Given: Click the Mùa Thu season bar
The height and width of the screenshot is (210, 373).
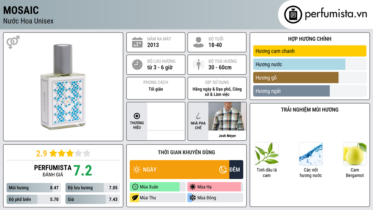Looking at the screenshot, I should (158, 198).
